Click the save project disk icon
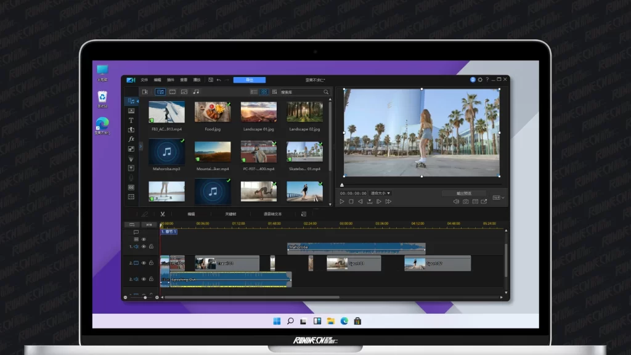The height and width of the screenshot is (355, 631). pyautogui.click(x=211, y=80)
